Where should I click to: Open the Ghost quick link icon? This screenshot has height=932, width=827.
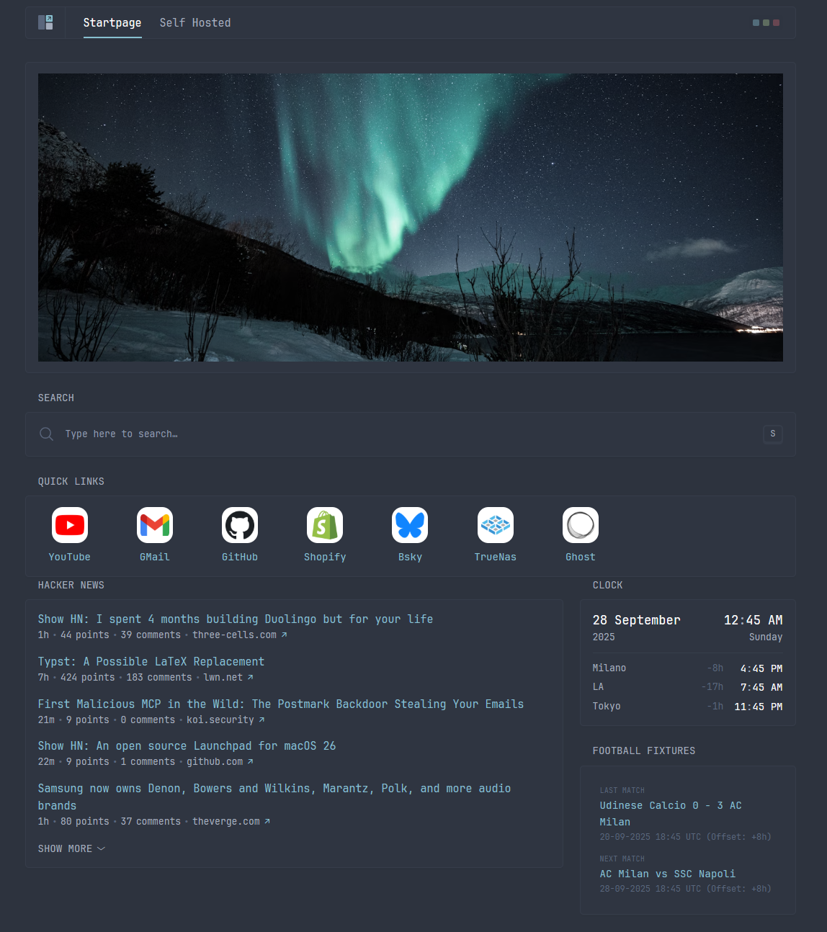pos(581,525)
